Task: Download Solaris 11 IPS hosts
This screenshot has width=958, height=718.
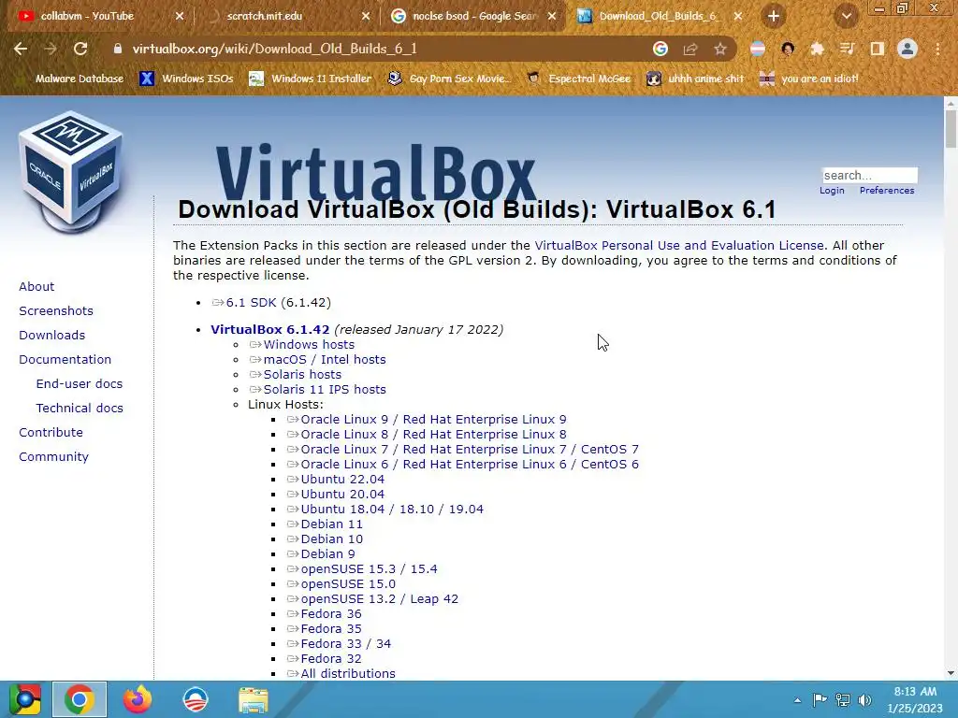Action: coord(325,390)
